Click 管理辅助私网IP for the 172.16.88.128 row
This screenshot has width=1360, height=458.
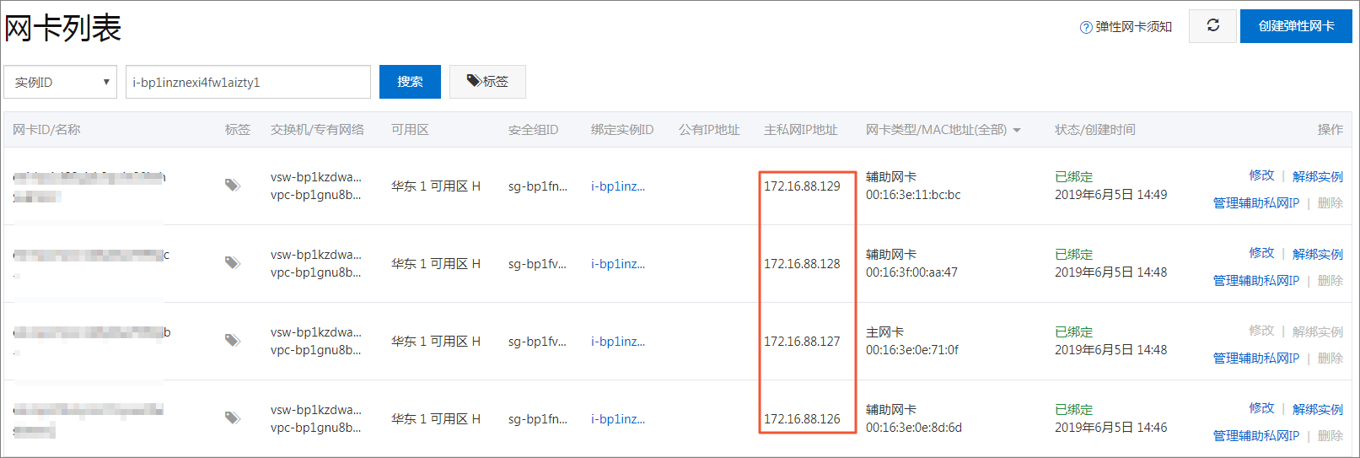point(1256,281)
